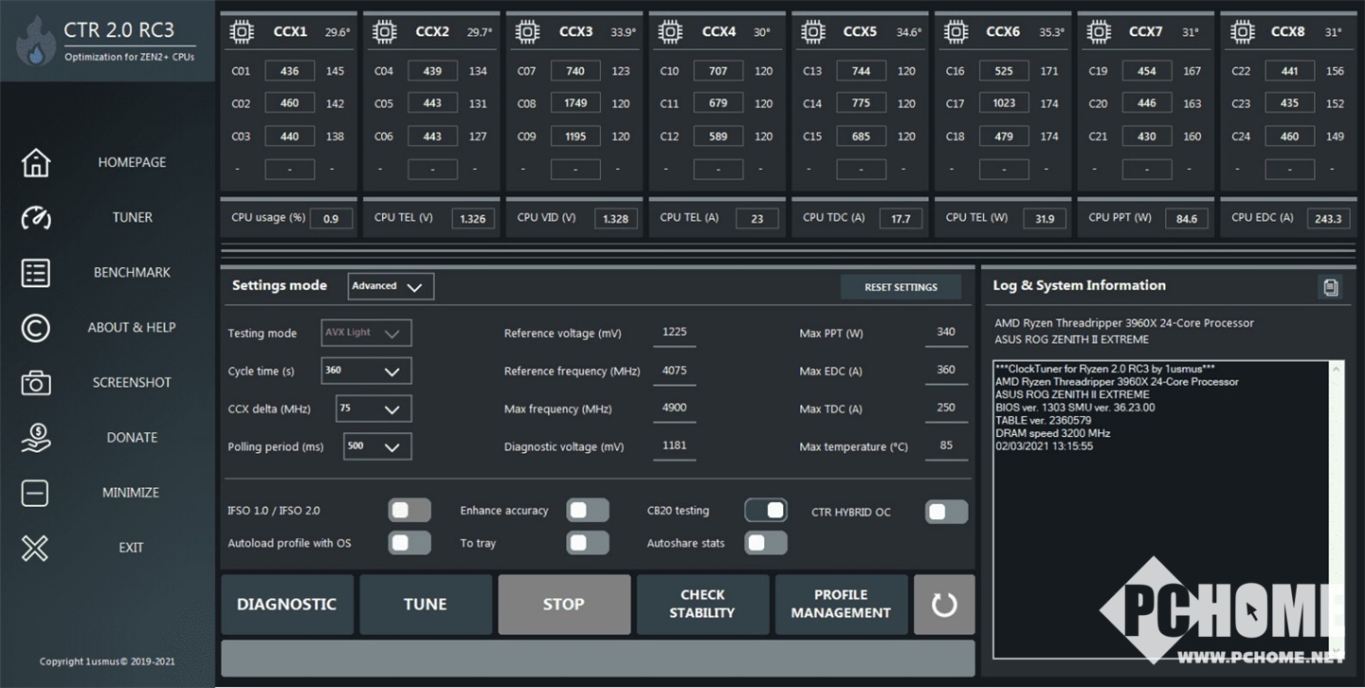
Task: Enable CTR HYBRID OC switch
Action: tap(946, 512)
